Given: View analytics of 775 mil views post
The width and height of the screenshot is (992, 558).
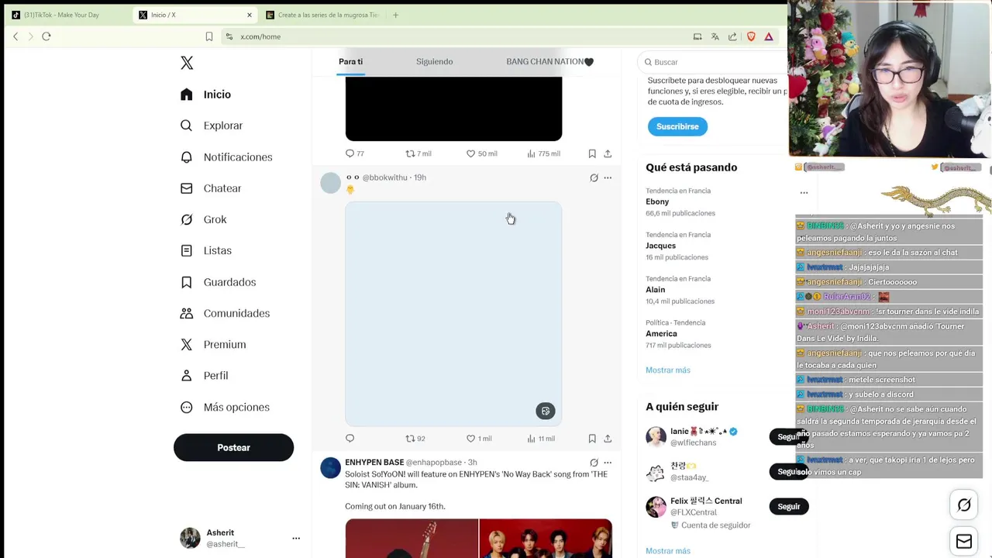Looking at the screenshot, I should click(x=543, y=153).
